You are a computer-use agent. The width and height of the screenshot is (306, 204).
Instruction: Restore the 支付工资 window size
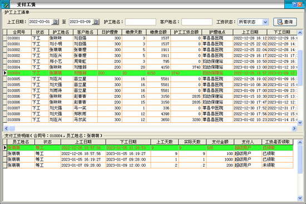(294, 4)
